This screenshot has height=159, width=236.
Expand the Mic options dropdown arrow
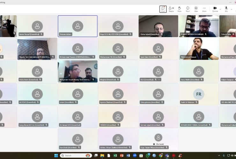[x=232, y=9]
